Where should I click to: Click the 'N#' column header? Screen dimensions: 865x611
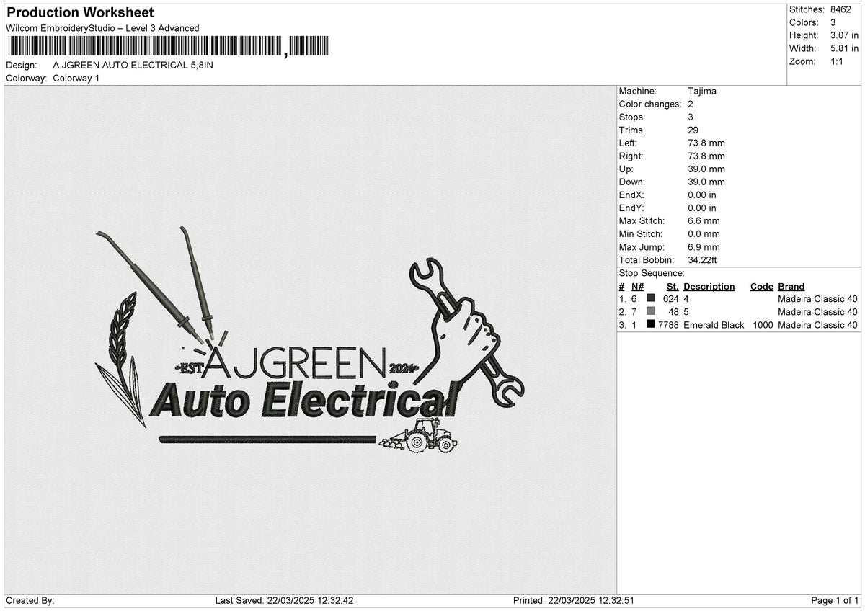tap(637, 286)
